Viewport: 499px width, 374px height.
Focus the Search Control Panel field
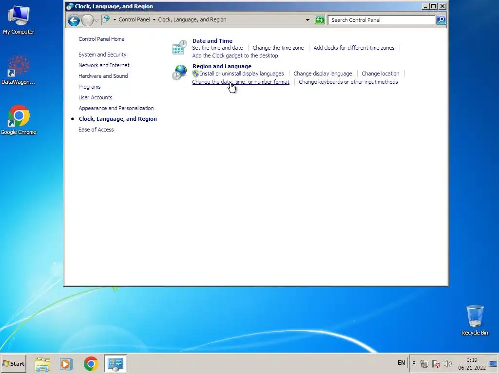tap(382, 20)
